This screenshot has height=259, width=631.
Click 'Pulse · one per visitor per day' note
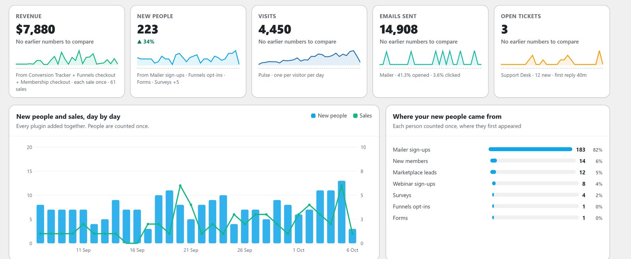pyautogui.click(x=291, y=75)
